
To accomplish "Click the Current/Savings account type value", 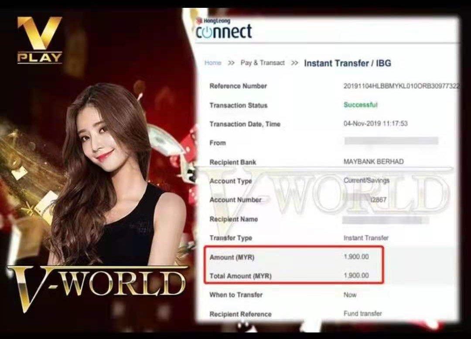I will tap(366, 180).
